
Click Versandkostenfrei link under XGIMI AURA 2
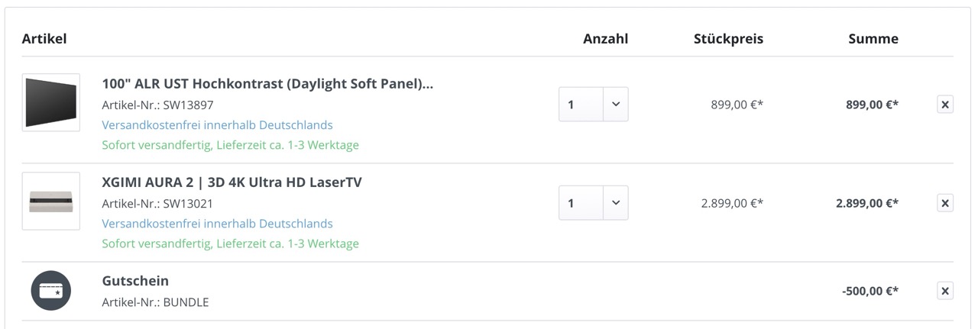pos(217,224)
